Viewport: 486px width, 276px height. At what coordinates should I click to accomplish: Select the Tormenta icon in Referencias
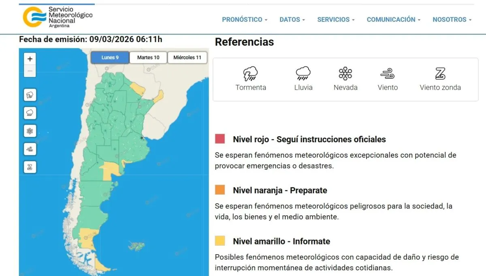[251, 74]
